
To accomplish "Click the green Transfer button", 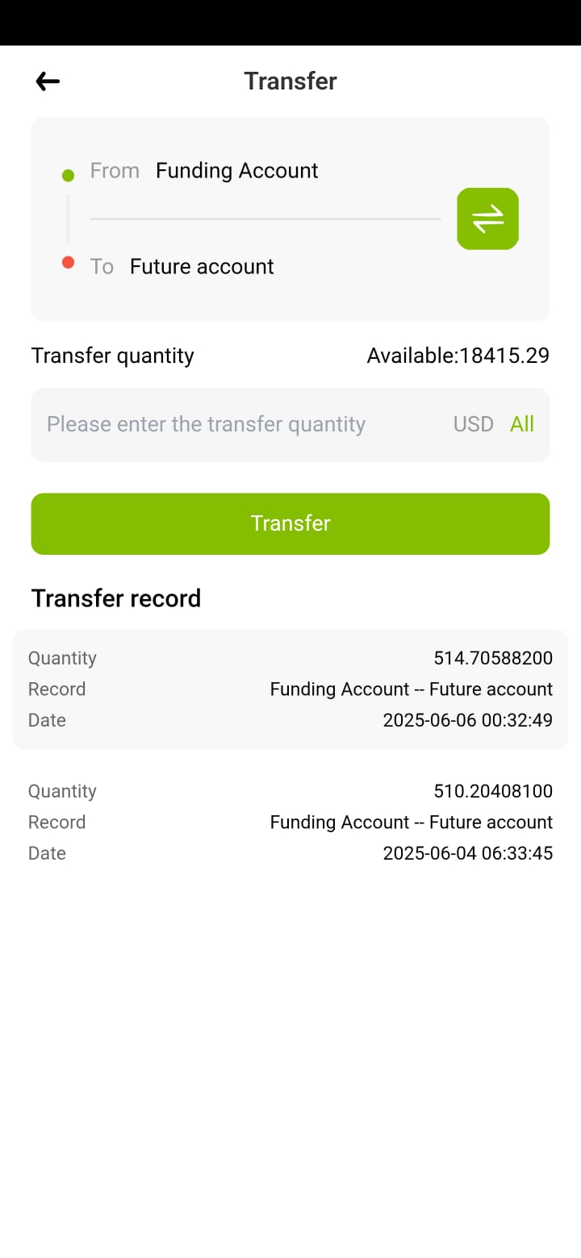I will [x=290, y=523].
